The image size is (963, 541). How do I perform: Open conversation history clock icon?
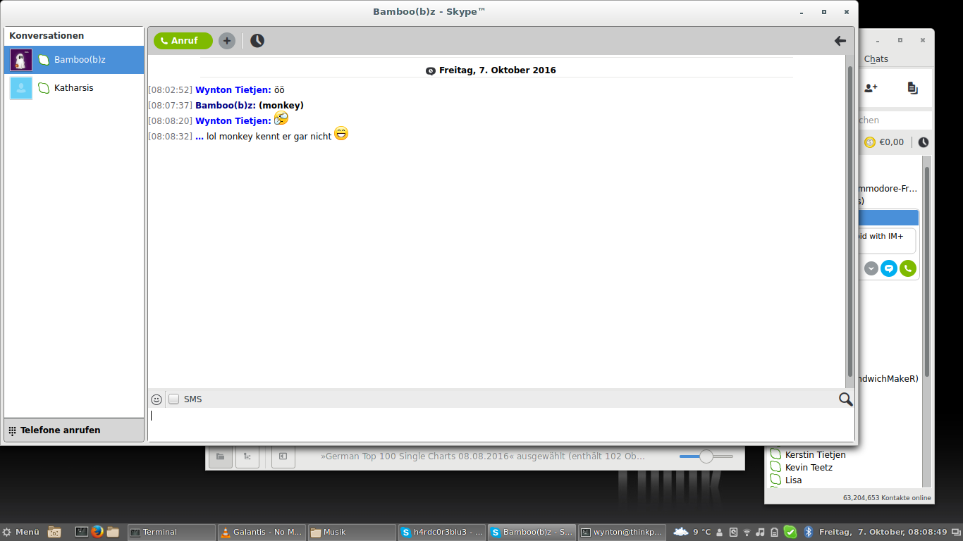pyautogui.click(x=257, y=41)
